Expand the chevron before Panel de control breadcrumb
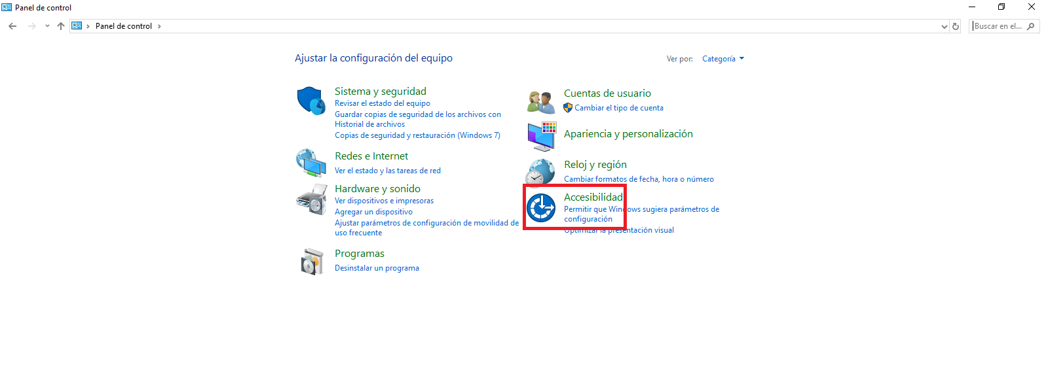 tap(88, 26)
